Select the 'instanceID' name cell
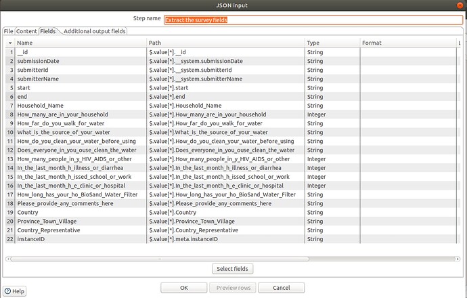The width and height of the screenshot is (467, 298). [81, 239]
